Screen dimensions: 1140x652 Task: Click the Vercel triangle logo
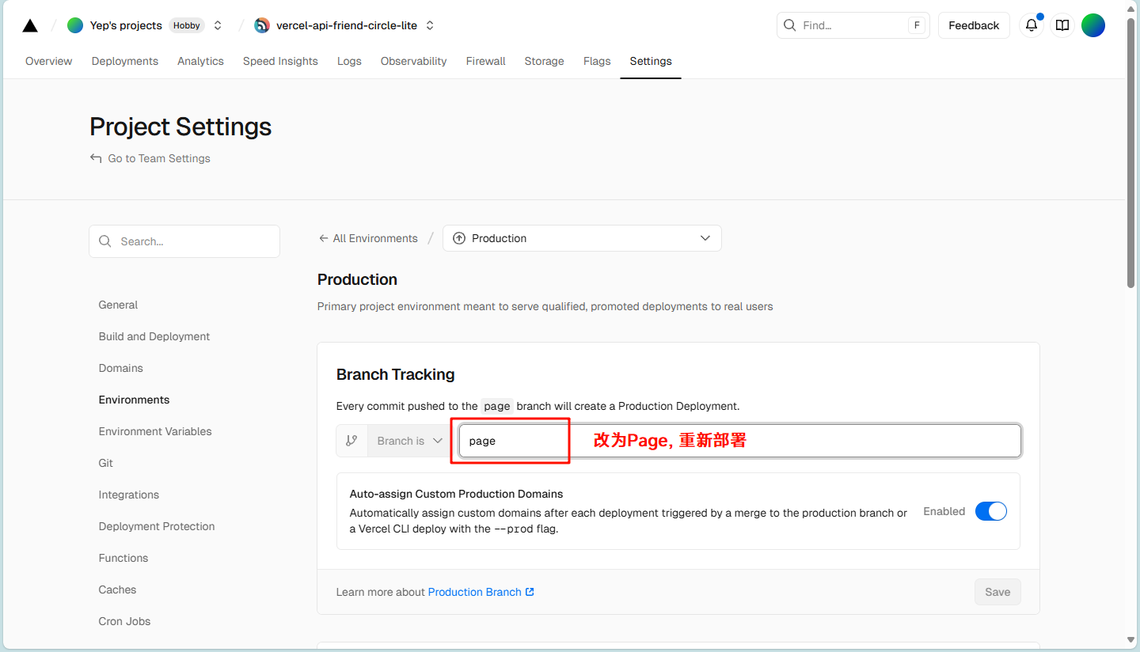click(30, 25)
